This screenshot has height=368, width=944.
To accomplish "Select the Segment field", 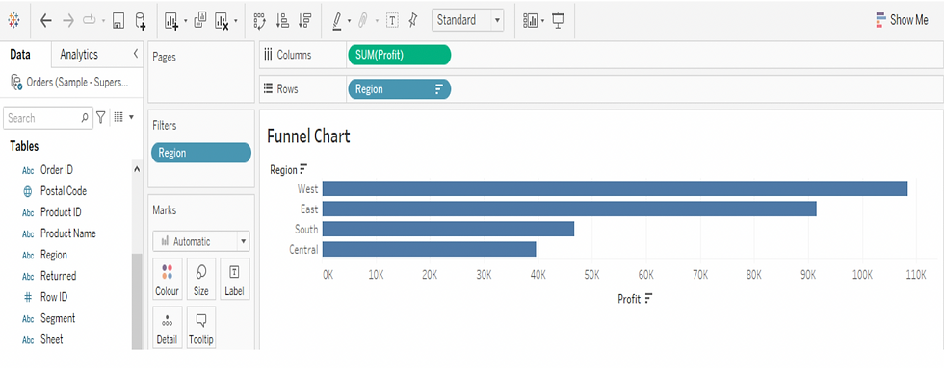I will coord(58,318).
